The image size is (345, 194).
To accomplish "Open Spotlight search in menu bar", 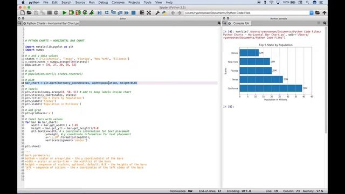I will [307, 2].
